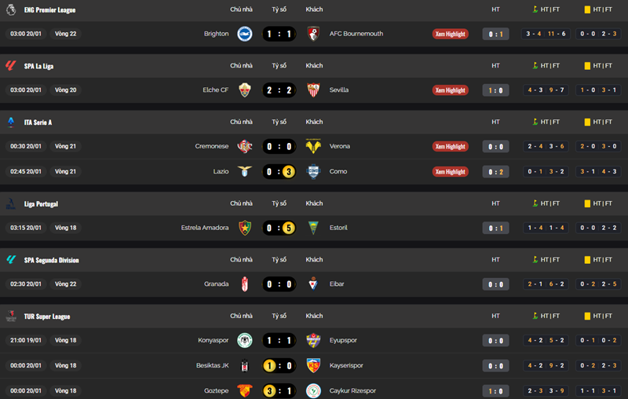The height and width of the screenshot is (399, 628).
Task: Click the Besiktas JK club logo
Action: (x=244, y=365)
